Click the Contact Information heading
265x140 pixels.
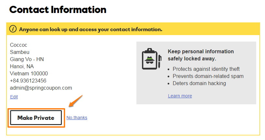58,10
